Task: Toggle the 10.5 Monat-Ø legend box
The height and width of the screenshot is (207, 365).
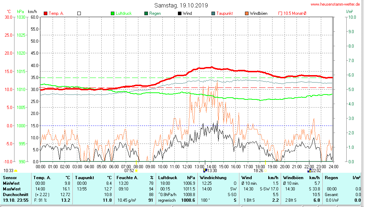Action: (280, 13)
